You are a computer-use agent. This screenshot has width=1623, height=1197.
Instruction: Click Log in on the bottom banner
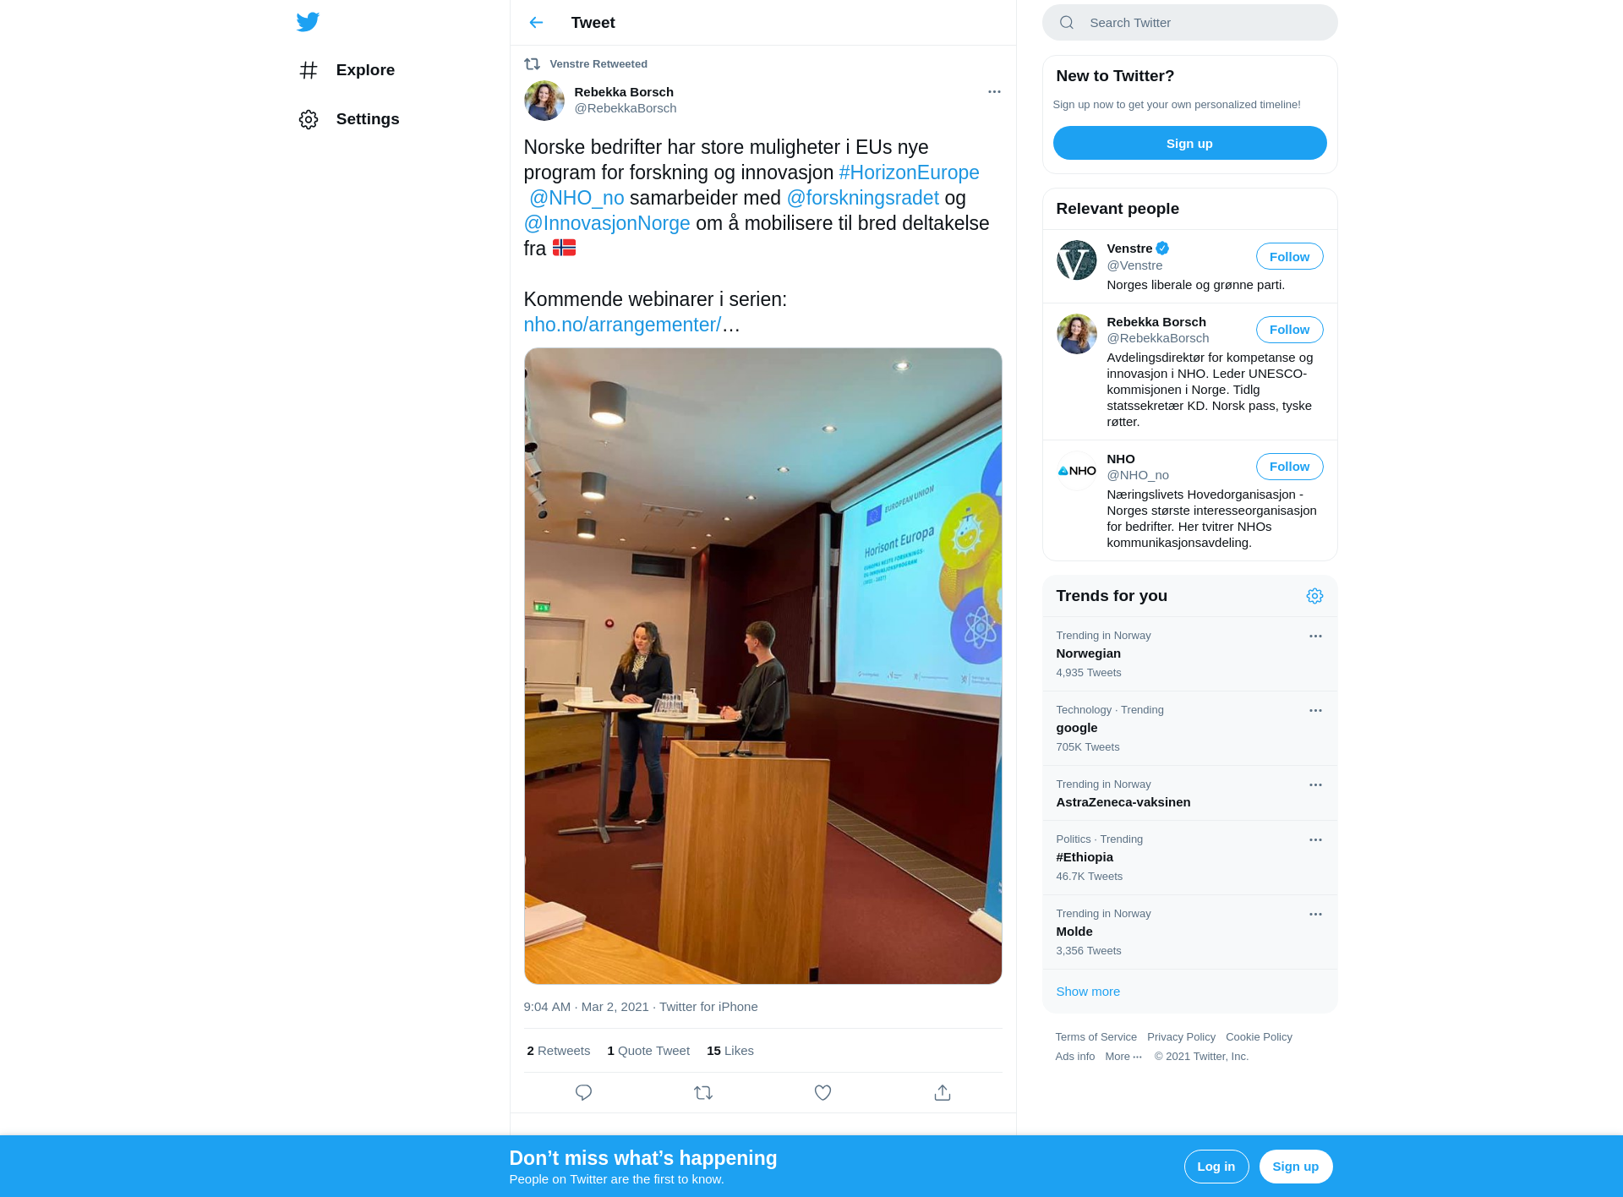tap(1216, 1166)
